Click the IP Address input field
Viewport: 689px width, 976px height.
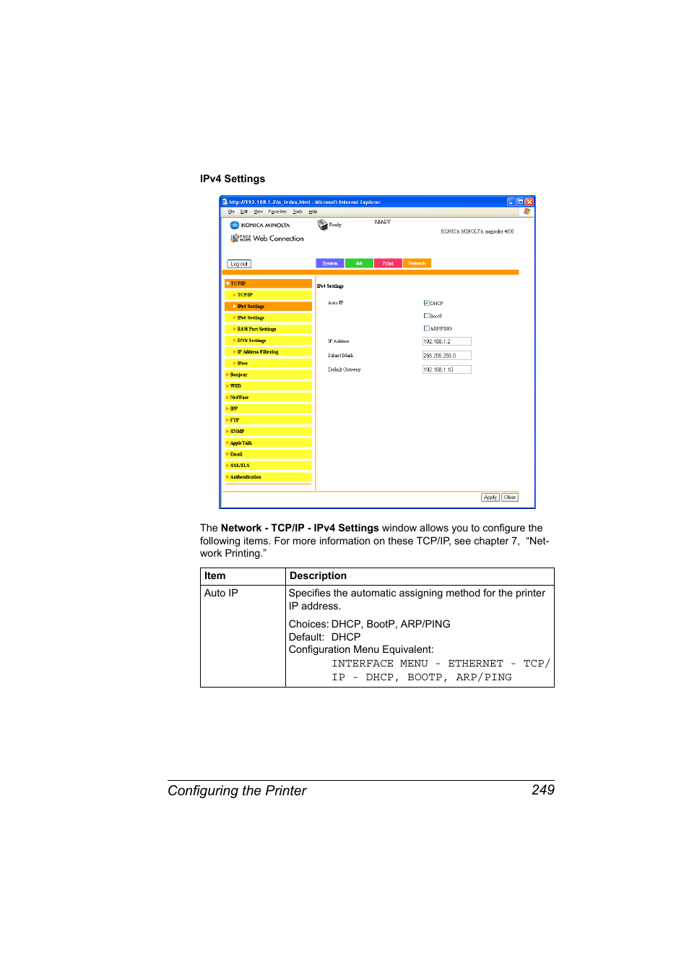(x=447, y=341)
